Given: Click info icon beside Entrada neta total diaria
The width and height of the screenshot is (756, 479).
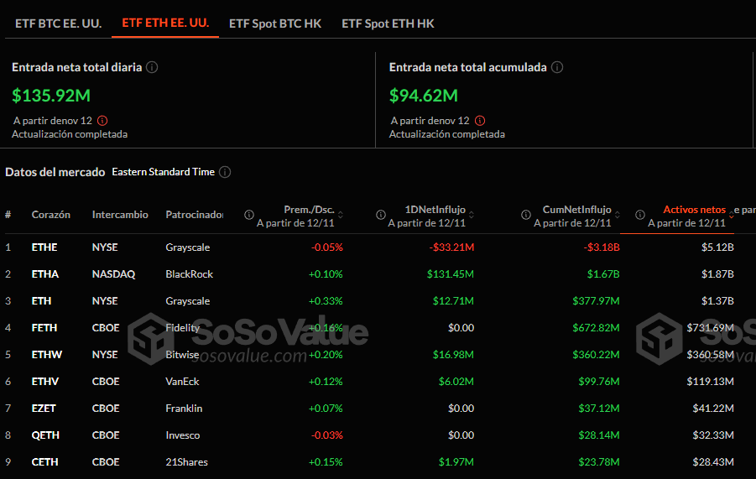Looking at the screenshot, I should (x=152, y=67).
